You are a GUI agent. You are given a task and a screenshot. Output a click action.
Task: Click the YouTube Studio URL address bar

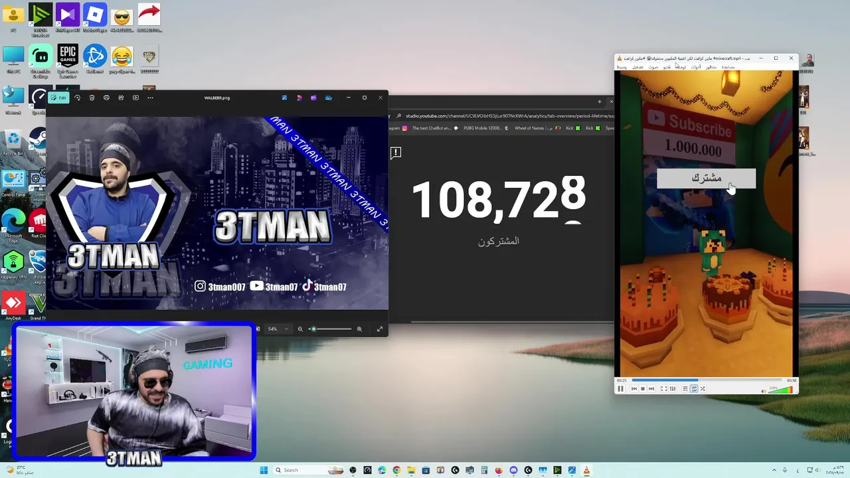point(508,116)
